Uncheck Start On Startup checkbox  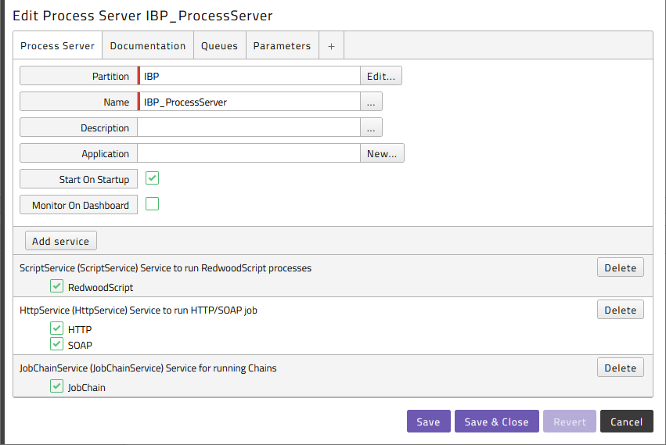152,178
